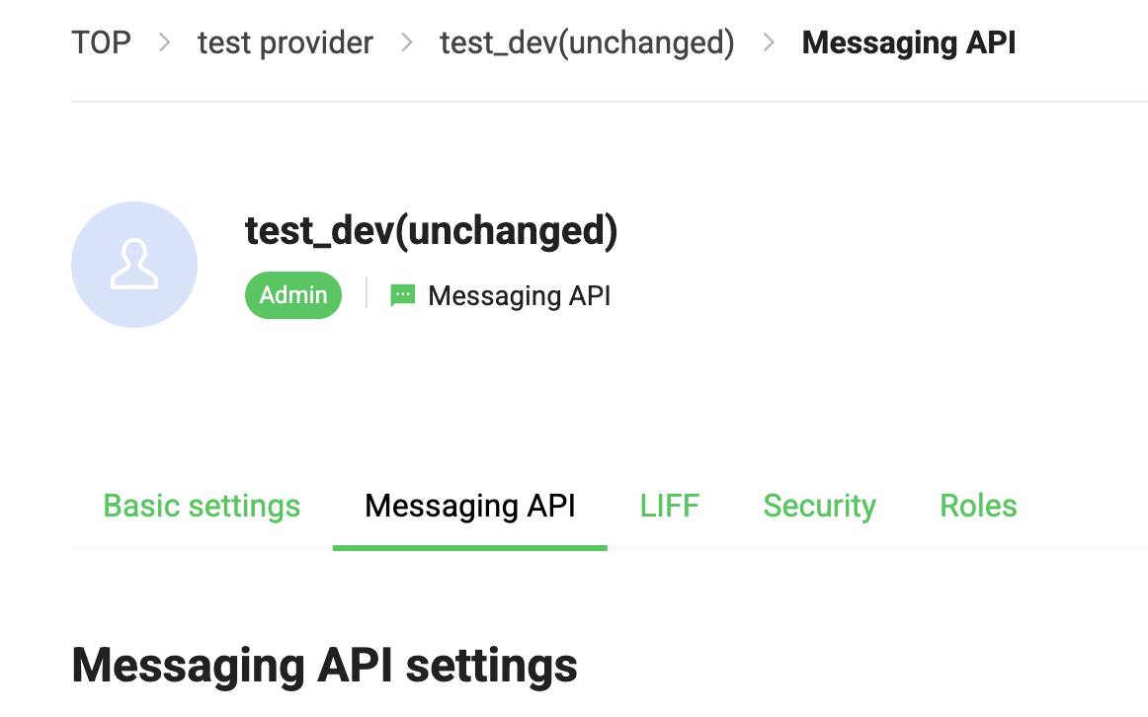
Task: Click the green chat bubble icon
Action: tap(402, 295)
